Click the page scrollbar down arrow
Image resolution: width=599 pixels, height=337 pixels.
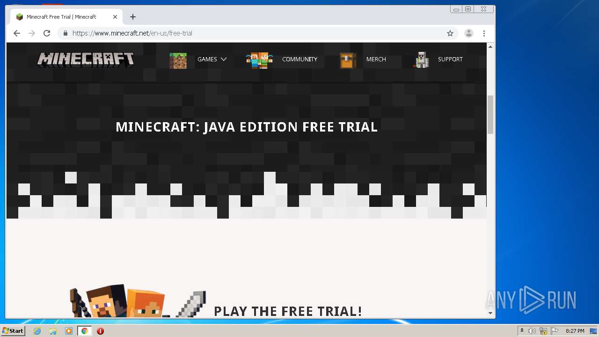click(490, 313)
